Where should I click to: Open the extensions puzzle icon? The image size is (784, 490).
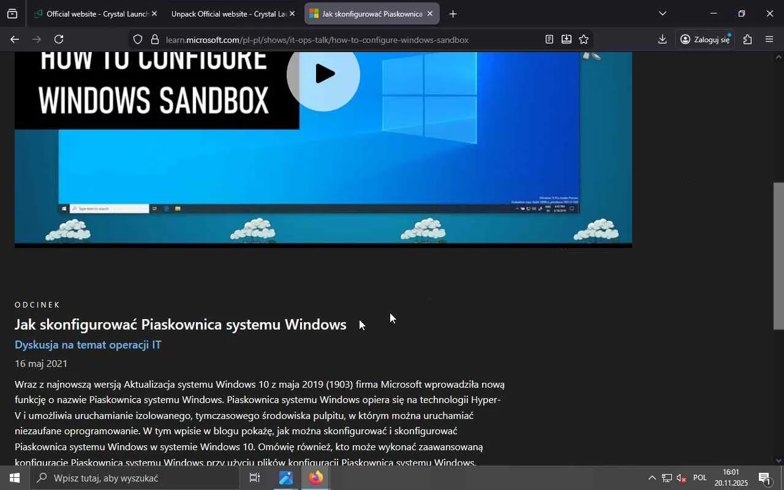pos(747,40)
